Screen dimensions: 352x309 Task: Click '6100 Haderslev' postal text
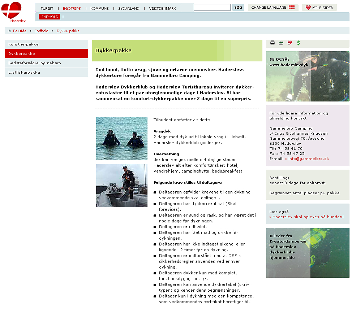(285, 144)
